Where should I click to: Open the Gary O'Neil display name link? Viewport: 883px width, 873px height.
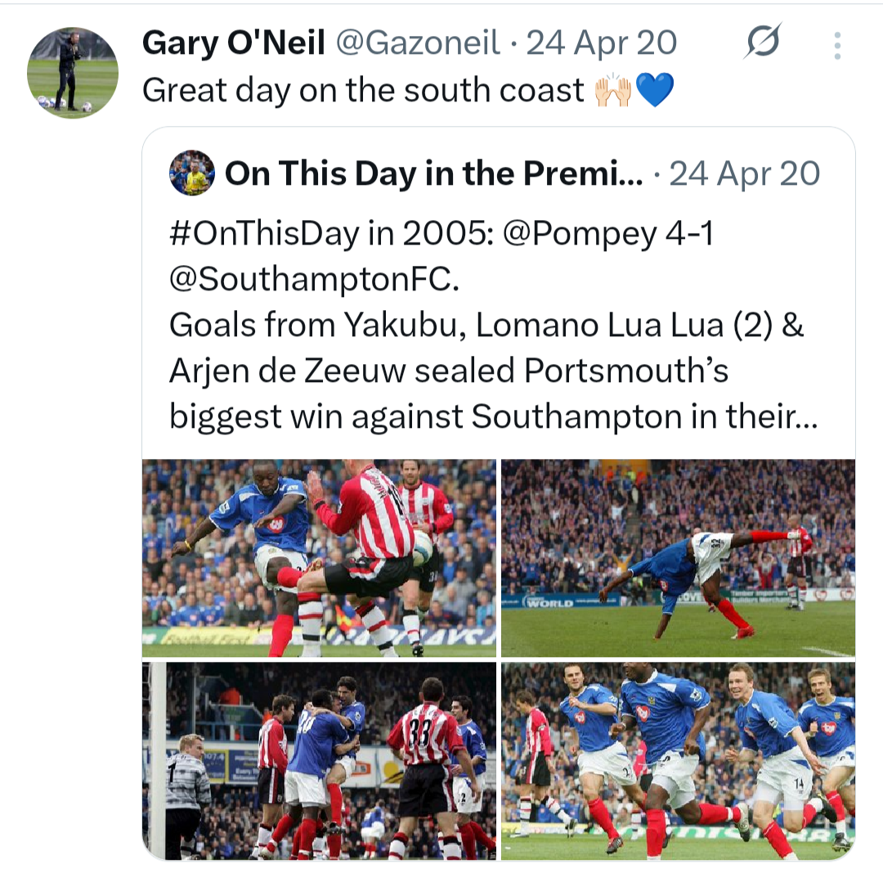[233, 43]
